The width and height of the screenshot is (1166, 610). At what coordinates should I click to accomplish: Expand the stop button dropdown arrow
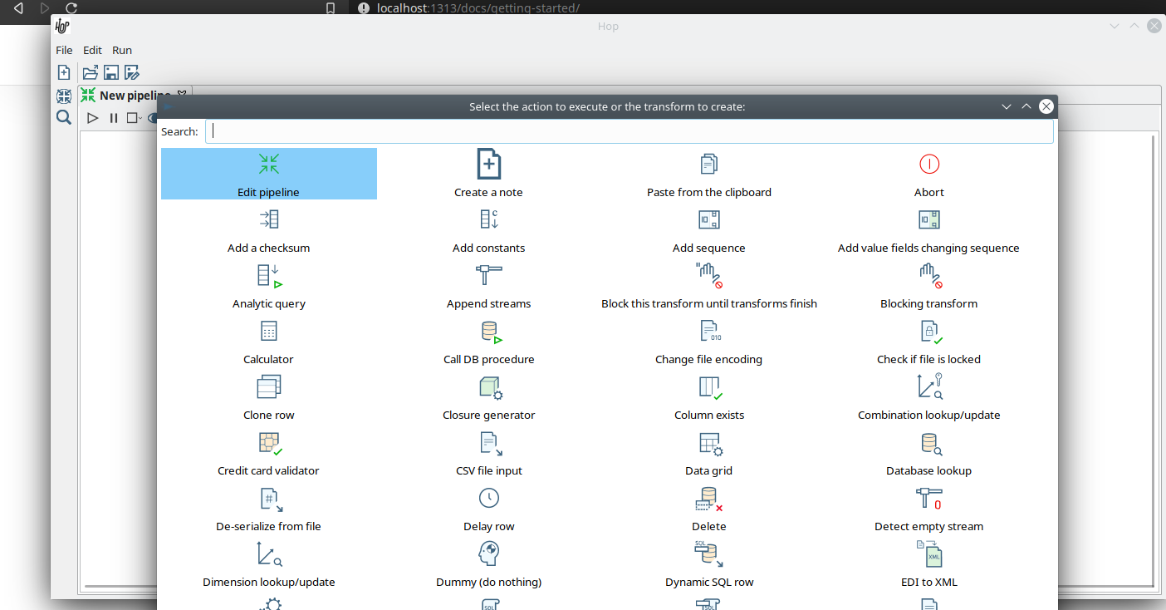(x=140, y=118)
